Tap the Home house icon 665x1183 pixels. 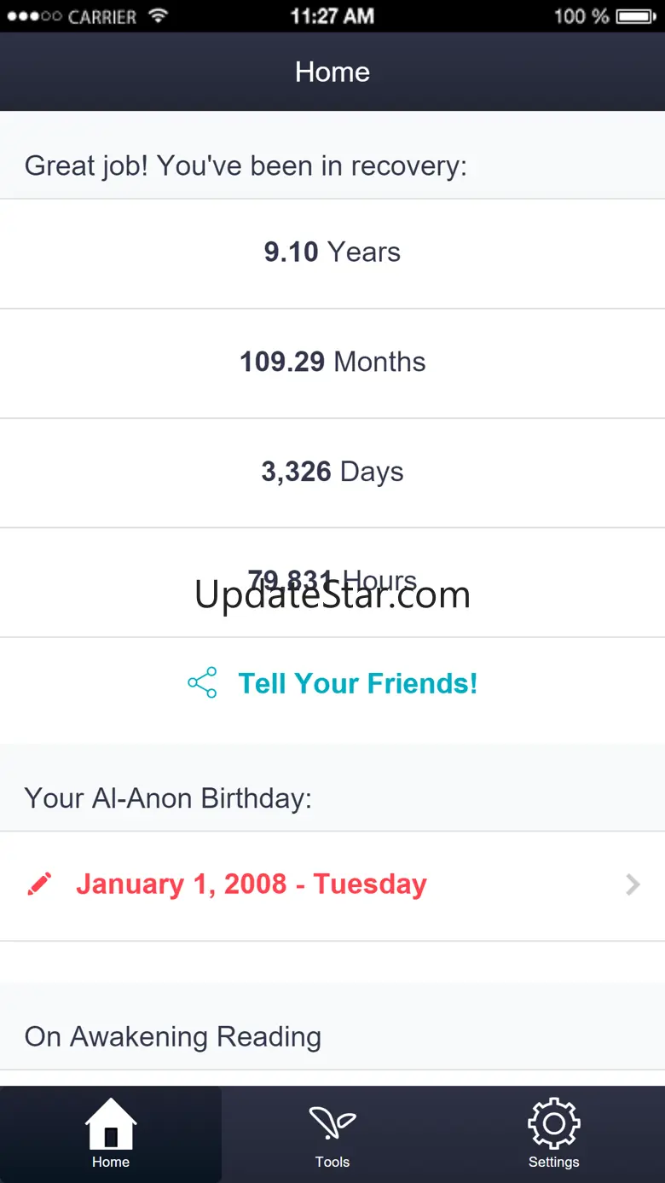pos(111,1123)
